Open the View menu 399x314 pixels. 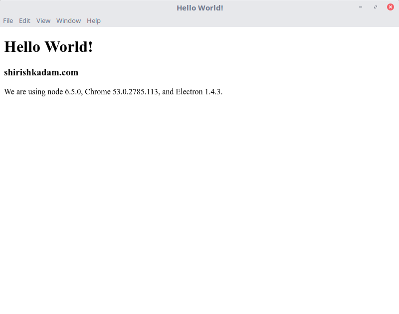pyautogui.click(x=43, y=20)
